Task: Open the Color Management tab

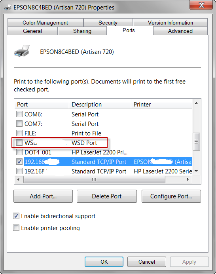Action: (x=45, y=23)
